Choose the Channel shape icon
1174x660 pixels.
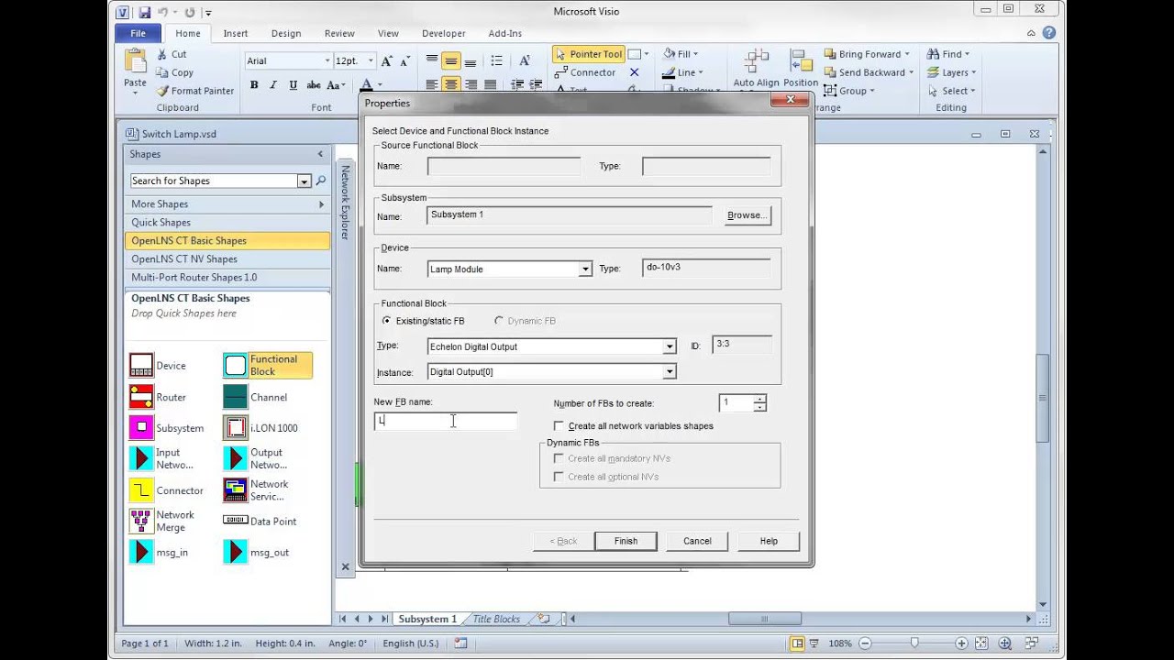point(236,397)
